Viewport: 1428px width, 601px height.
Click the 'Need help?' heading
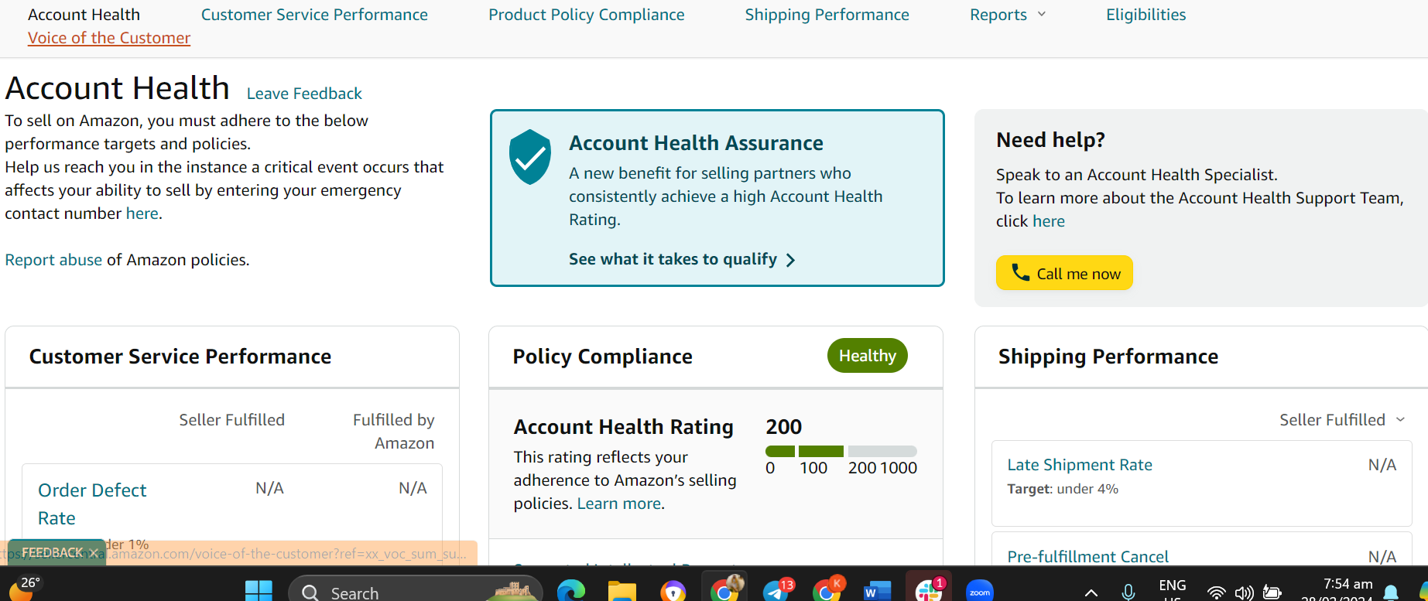pos(1050,140)
